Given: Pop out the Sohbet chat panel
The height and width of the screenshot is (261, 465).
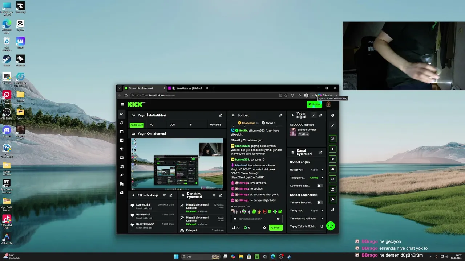Looking at the screenshot, I should point(280,115).
